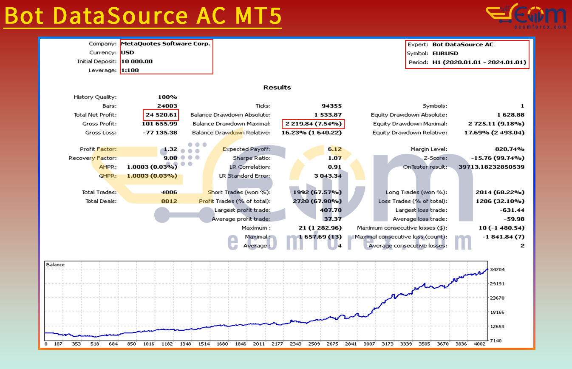Click the chart axis value '34704'

pos(497,270)
